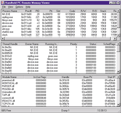Click the Dump 1 status pane
121x113 pixels.
pos(78,110)
